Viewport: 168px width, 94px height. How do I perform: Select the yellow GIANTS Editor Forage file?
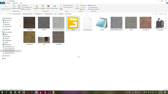(73, 23)
